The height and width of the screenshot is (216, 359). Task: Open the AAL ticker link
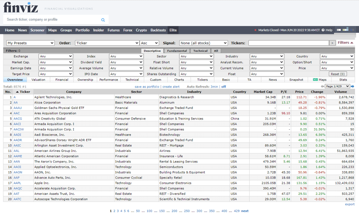click(x=16, y=151)
